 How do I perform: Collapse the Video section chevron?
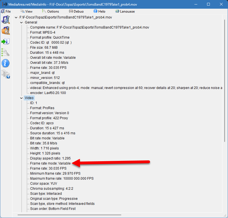click(22, 98)
